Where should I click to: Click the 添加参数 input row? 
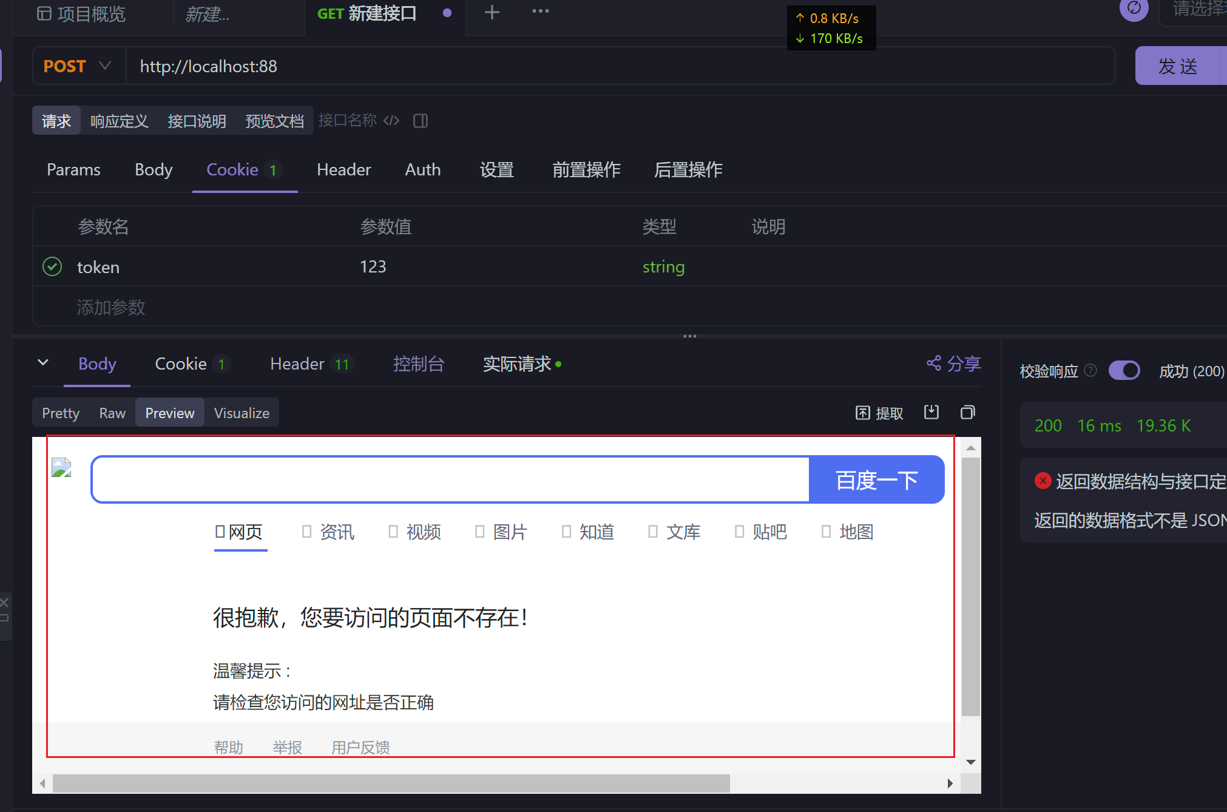(630, 306)
